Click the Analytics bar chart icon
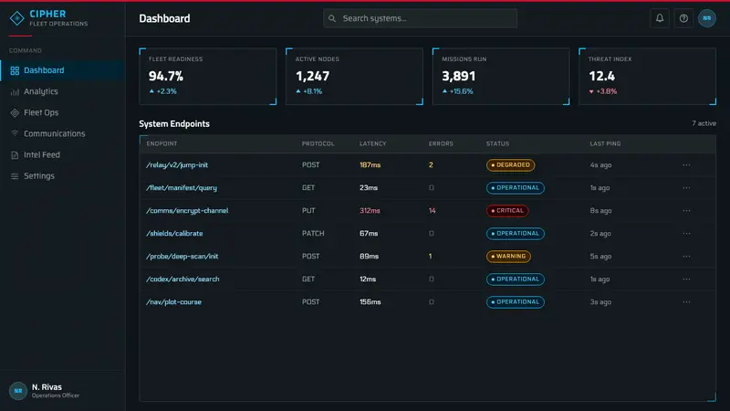The height and width of the screenshot is (411, 730). pos(15,92)
